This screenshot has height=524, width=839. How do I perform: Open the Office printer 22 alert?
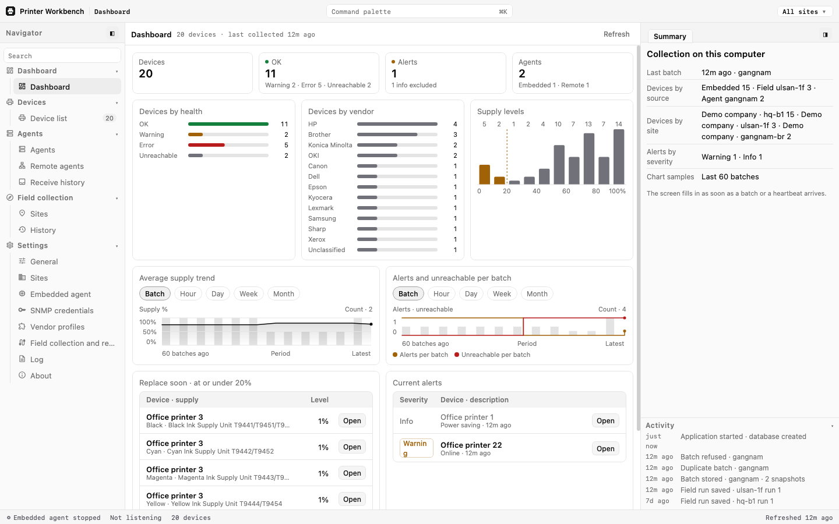pos(605,449)
